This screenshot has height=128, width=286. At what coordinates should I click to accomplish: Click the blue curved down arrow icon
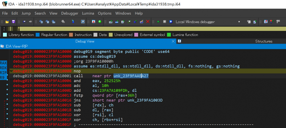click(x=73, y=22)
